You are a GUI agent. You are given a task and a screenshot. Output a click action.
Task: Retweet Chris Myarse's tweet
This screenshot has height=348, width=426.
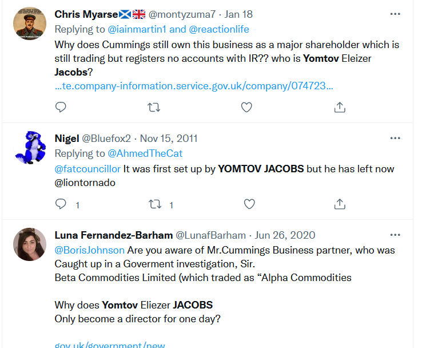(154, 108)
